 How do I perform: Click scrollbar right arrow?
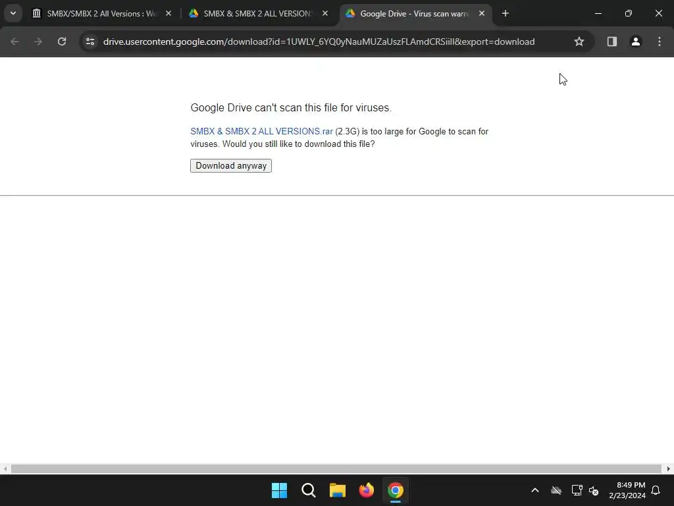point(669,468)
